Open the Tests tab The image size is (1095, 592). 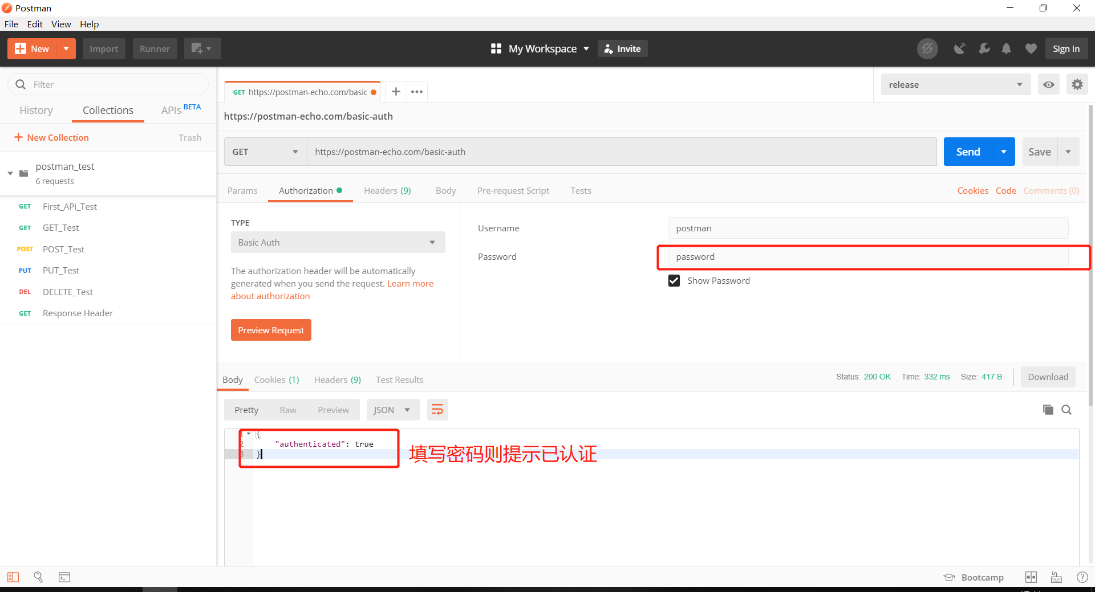click(x=581, y=191)
